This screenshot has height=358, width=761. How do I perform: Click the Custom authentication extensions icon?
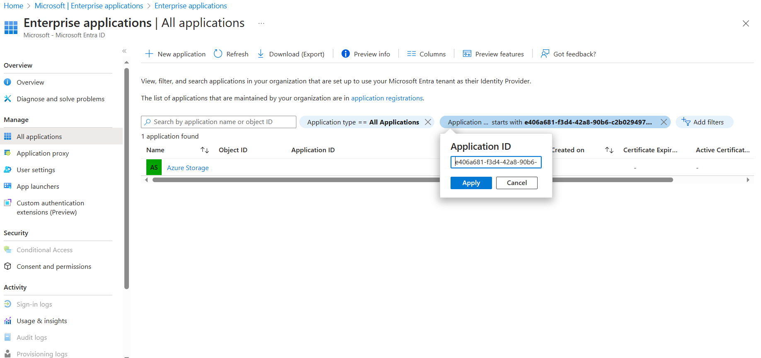point(7,203)
